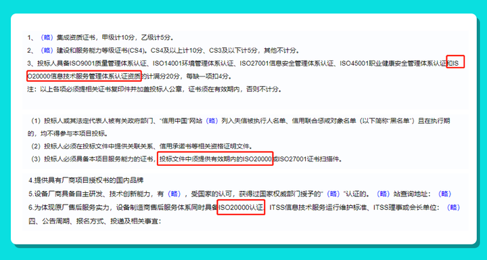
Task: Click the text ISO45001职业健康安全管理体系认证
Action: (393, 64)
